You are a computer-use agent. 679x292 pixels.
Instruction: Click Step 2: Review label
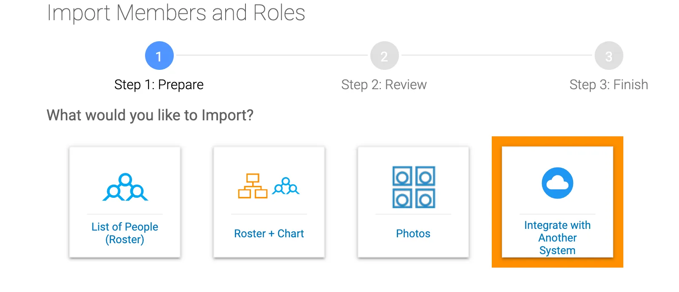pyautogui.click(x=384, y=85)
